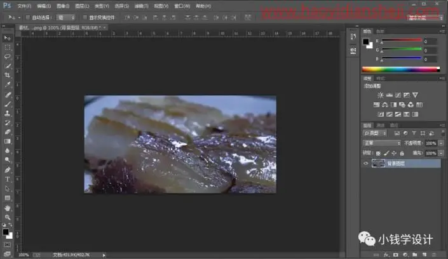
Task: Select the Quick Selection tool
Action: click(x=8, y=66)
